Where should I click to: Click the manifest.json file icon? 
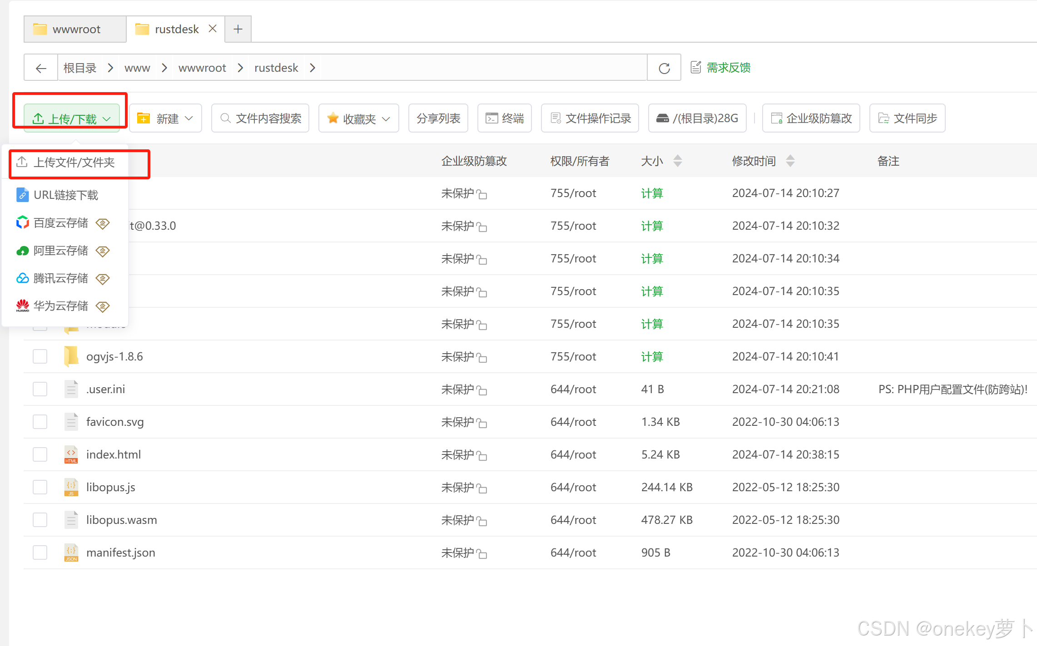click(71, 552)
